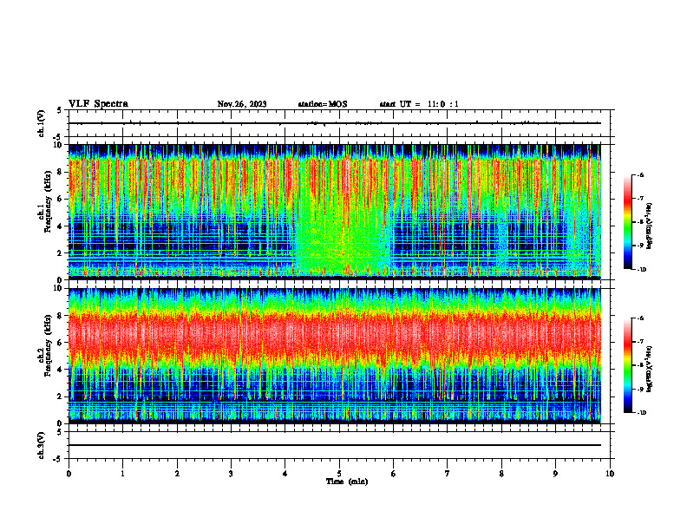
Task: Click the time axis tick label '0'
Action: pos(69,474)
